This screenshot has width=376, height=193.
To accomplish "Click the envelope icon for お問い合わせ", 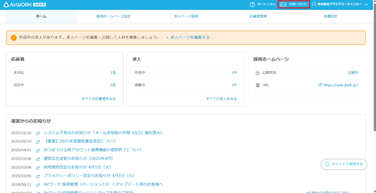I will (283, 4).
